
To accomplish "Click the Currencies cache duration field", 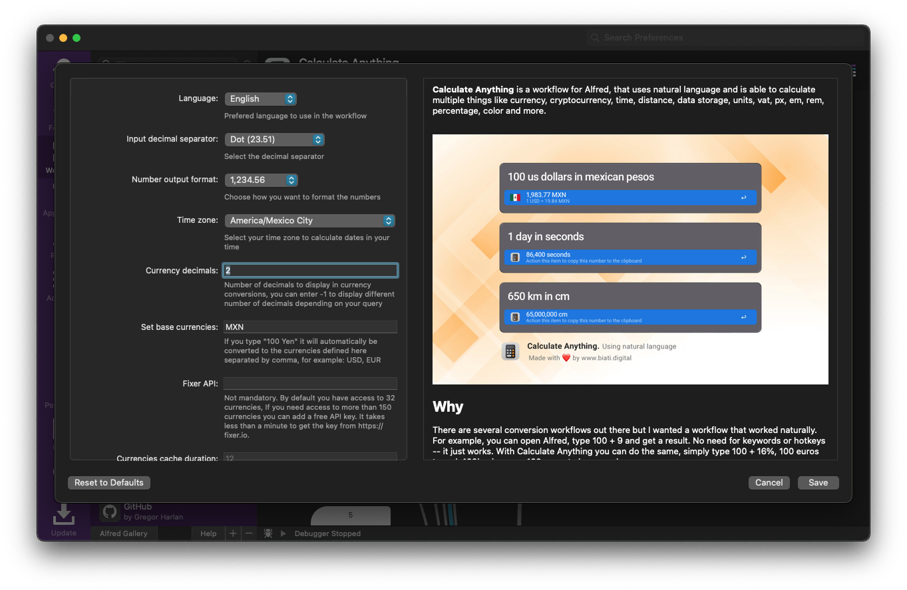I will tap(310, 458).
